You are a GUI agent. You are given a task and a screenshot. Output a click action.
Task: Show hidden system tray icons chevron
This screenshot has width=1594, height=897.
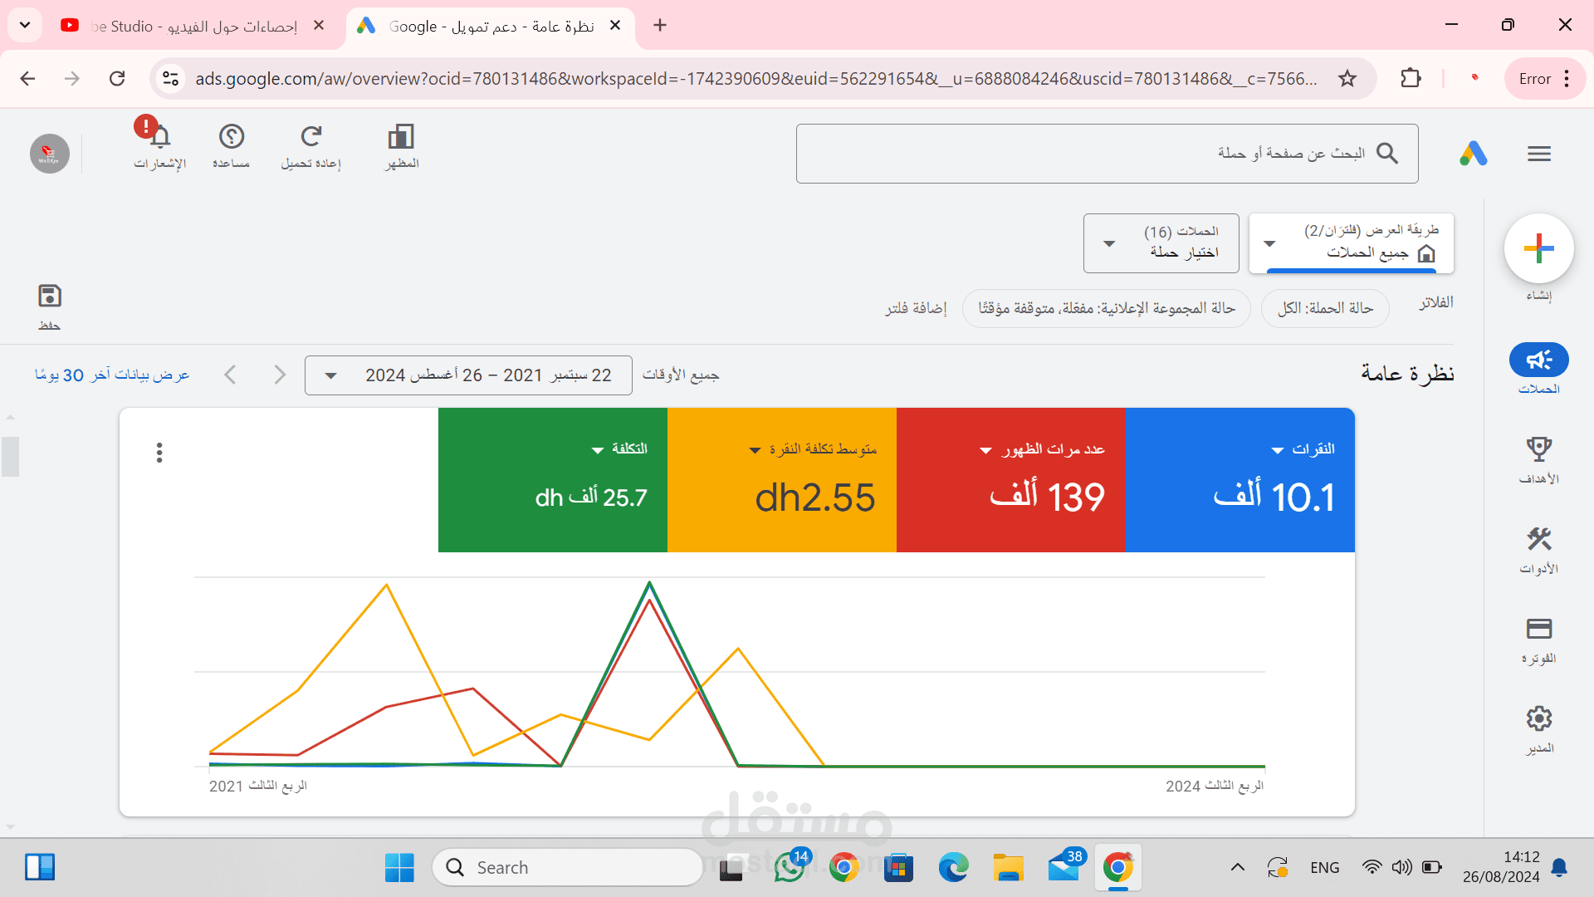click(x=1237, y=868)
